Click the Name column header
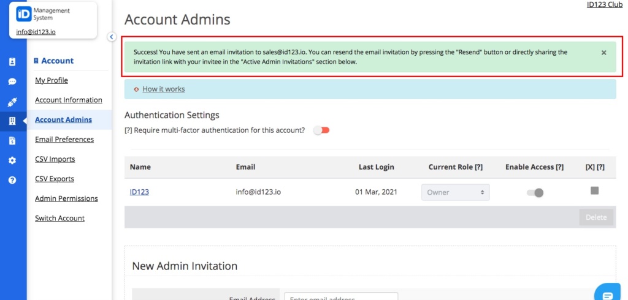Image resolution: width=628 pixels, height=300 pixels. tap(140, 167)
